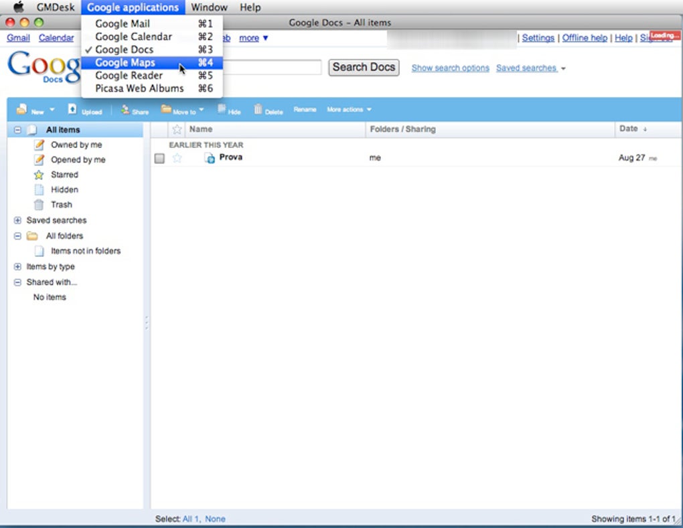This screenshot has height=528, width=683.
Task: Star the Prova document
Action: pos(177,158)
